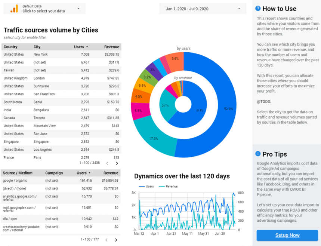The width and height of the screenshot is (321, 246).
Task: Go to next page of cities table
Action: coord(117,163)
